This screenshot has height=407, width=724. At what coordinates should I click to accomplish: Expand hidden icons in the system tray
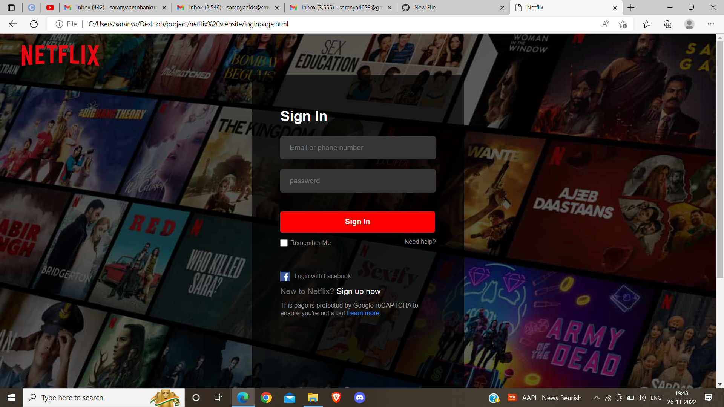[597, 397]
